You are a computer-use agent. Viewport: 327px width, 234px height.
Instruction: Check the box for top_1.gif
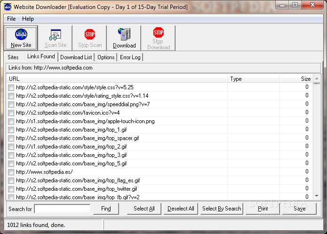11,130
